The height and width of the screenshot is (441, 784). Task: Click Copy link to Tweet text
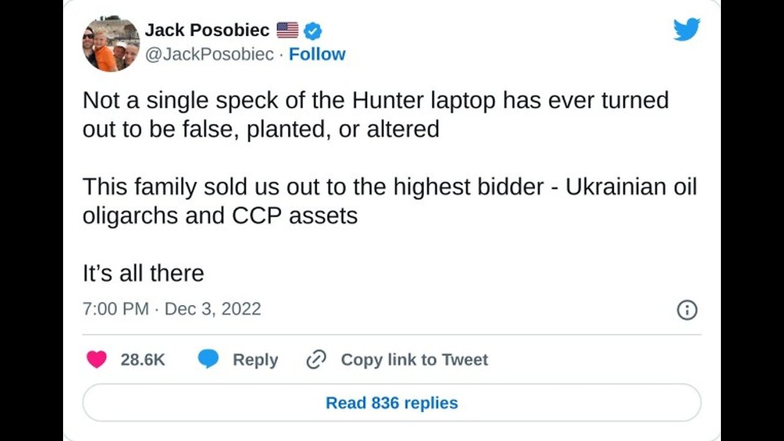tap(414, 360)
